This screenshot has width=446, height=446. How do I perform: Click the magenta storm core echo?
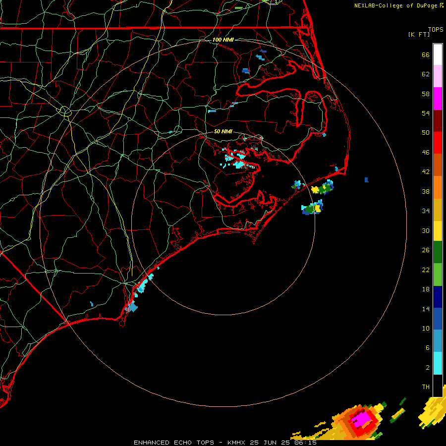pos(361,419)
